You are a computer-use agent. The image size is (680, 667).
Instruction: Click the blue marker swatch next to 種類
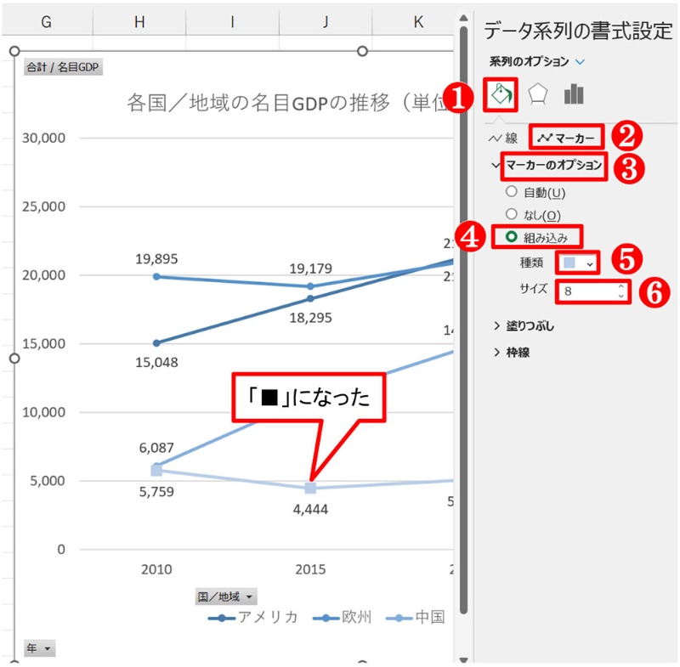click(568, 262)
